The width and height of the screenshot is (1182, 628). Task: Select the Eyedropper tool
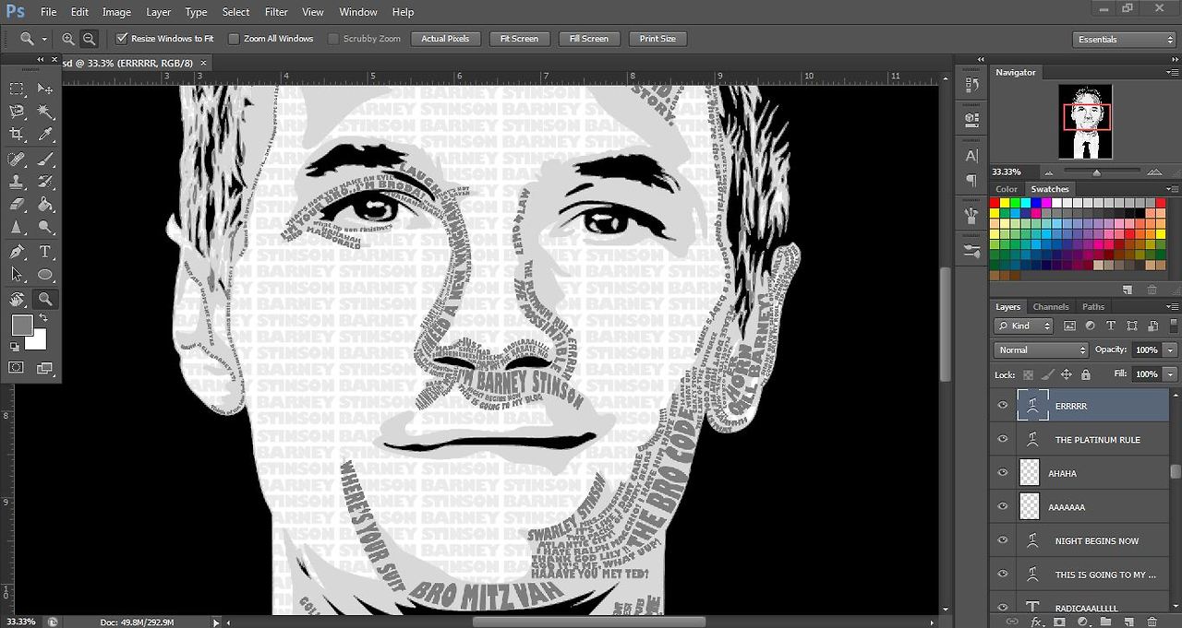point(45,135)
